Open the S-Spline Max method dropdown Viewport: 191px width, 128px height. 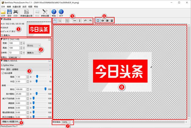click(26, 65)
